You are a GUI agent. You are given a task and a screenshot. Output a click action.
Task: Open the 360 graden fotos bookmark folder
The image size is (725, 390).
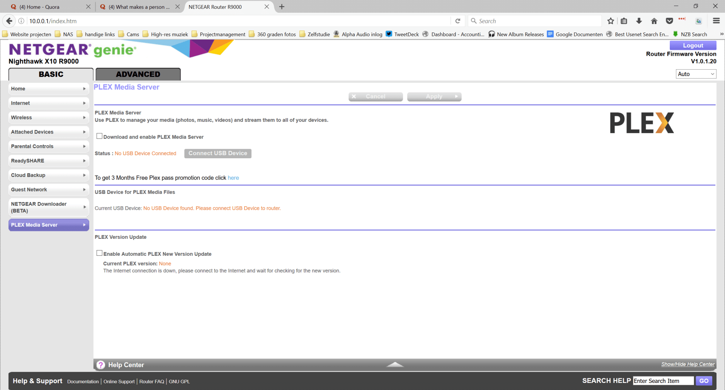pyautogui.click(x=273, y=34)
